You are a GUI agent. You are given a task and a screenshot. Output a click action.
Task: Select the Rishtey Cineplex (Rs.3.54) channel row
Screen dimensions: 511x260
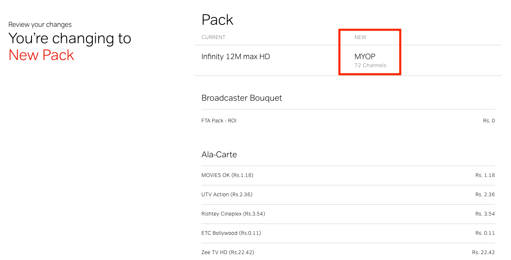pos(348,214)
